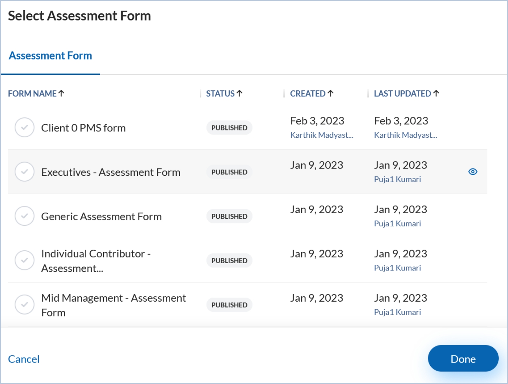Click the FORM NAME column header
This screenshot has height=384, width=508.
coord(32,94)
